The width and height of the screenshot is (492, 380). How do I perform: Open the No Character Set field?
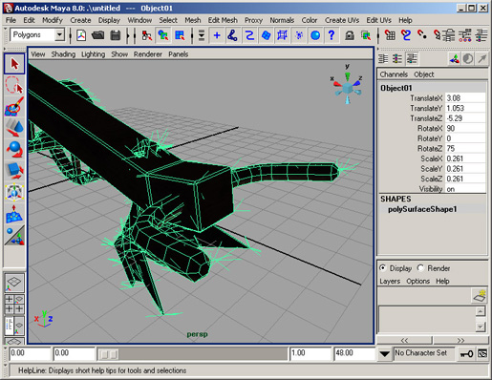[x=424, y=353]
